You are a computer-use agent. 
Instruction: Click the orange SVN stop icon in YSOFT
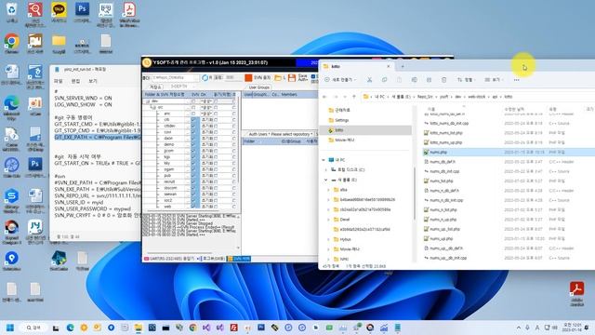click(248, 78)
